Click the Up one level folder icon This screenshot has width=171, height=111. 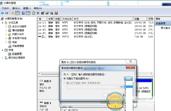(x=13, y=13)
